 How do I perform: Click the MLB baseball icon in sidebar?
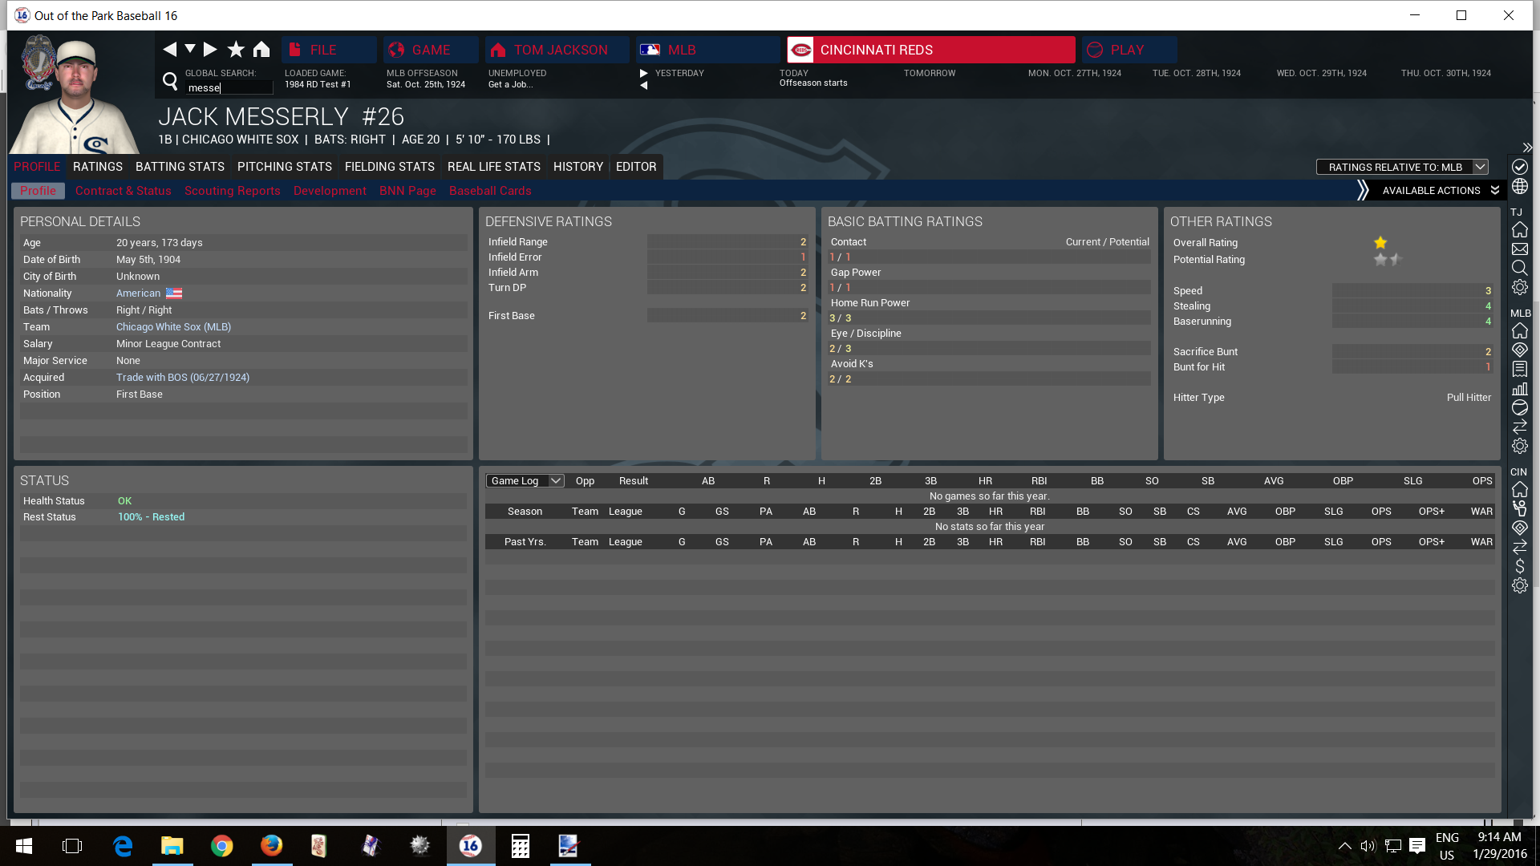pyautogui.click(x=1520, y=407)
